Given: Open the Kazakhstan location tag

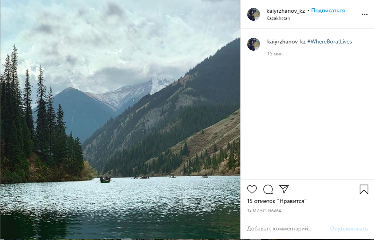Looking at the screenshot, I should [x=278, y=18].
